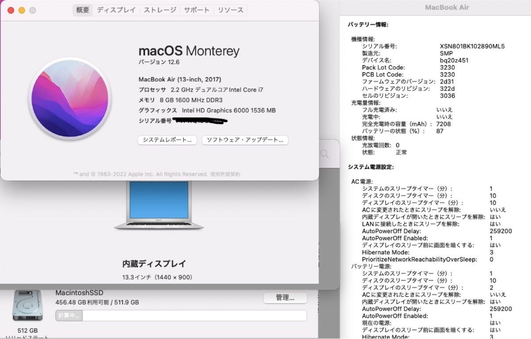Screen dimensions: 531x339
Task: Click the プロセッサ 2.2 GHz Intel Core i7 line
Action: click(x=201, y=89)
